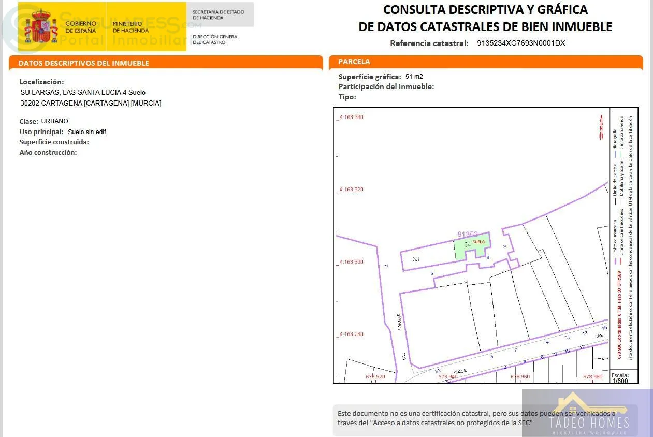Viewport: 653px width, 437px height.
Task: Click the 4.163.320 coordinate on the map
Action: [351, 190]
